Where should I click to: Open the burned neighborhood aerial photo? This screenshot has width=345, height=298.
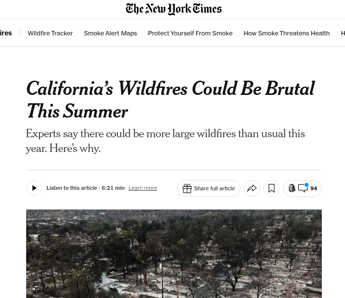point(174,254)
